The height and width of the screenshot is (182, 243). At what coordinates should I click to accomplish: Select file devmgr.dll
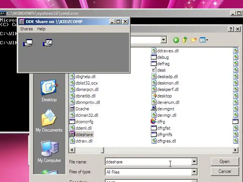tap(164, 115)
